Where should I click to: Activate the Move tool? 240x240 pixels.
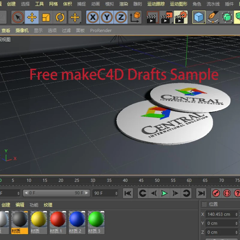pyautogui.click(x=32, y=17)
